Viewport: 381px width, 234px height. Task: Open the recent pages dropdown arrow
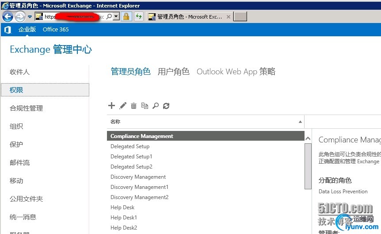(30, 17)
